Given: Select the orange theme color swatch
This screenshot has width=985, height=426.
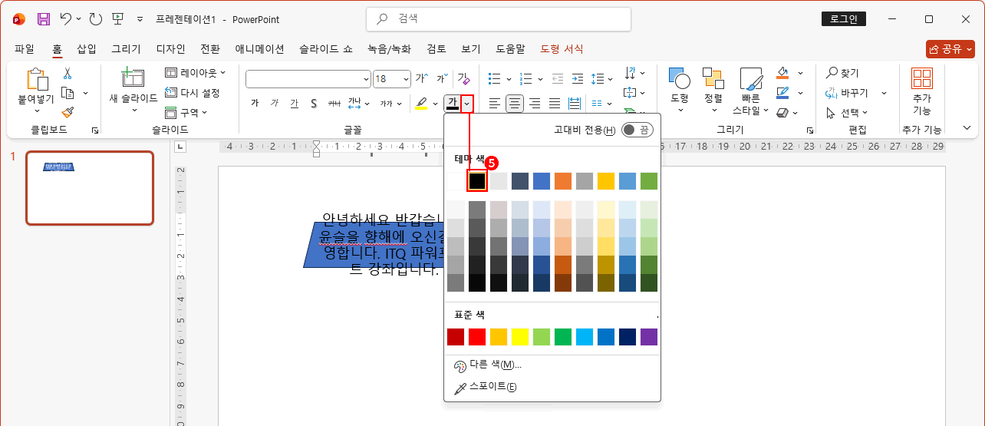Looking at the screenshot, I should [x=563, y=181].
